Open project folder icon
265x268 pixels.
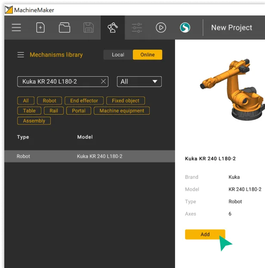[65, 28]
